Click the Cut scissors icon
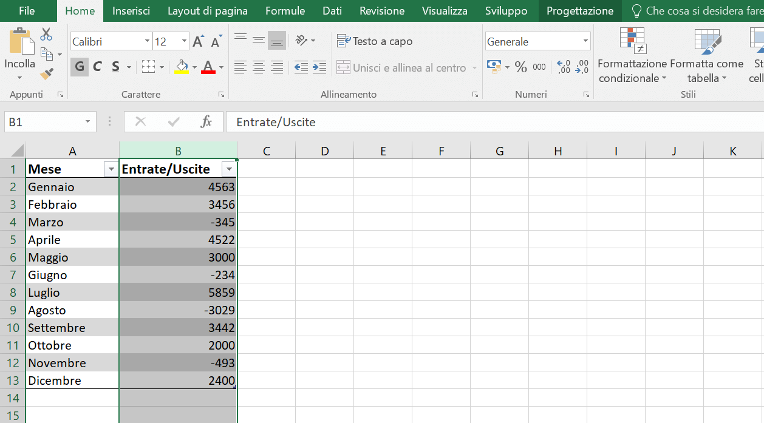 [x=46, y=35]
